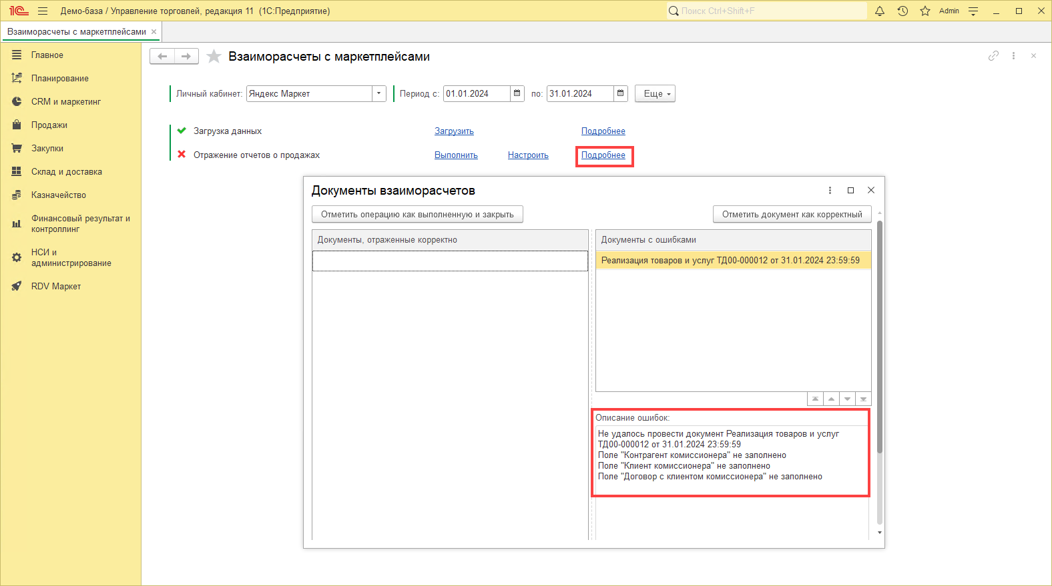Open dialog's three-dot options menu

pyautogui.click(x=830, y=191)
